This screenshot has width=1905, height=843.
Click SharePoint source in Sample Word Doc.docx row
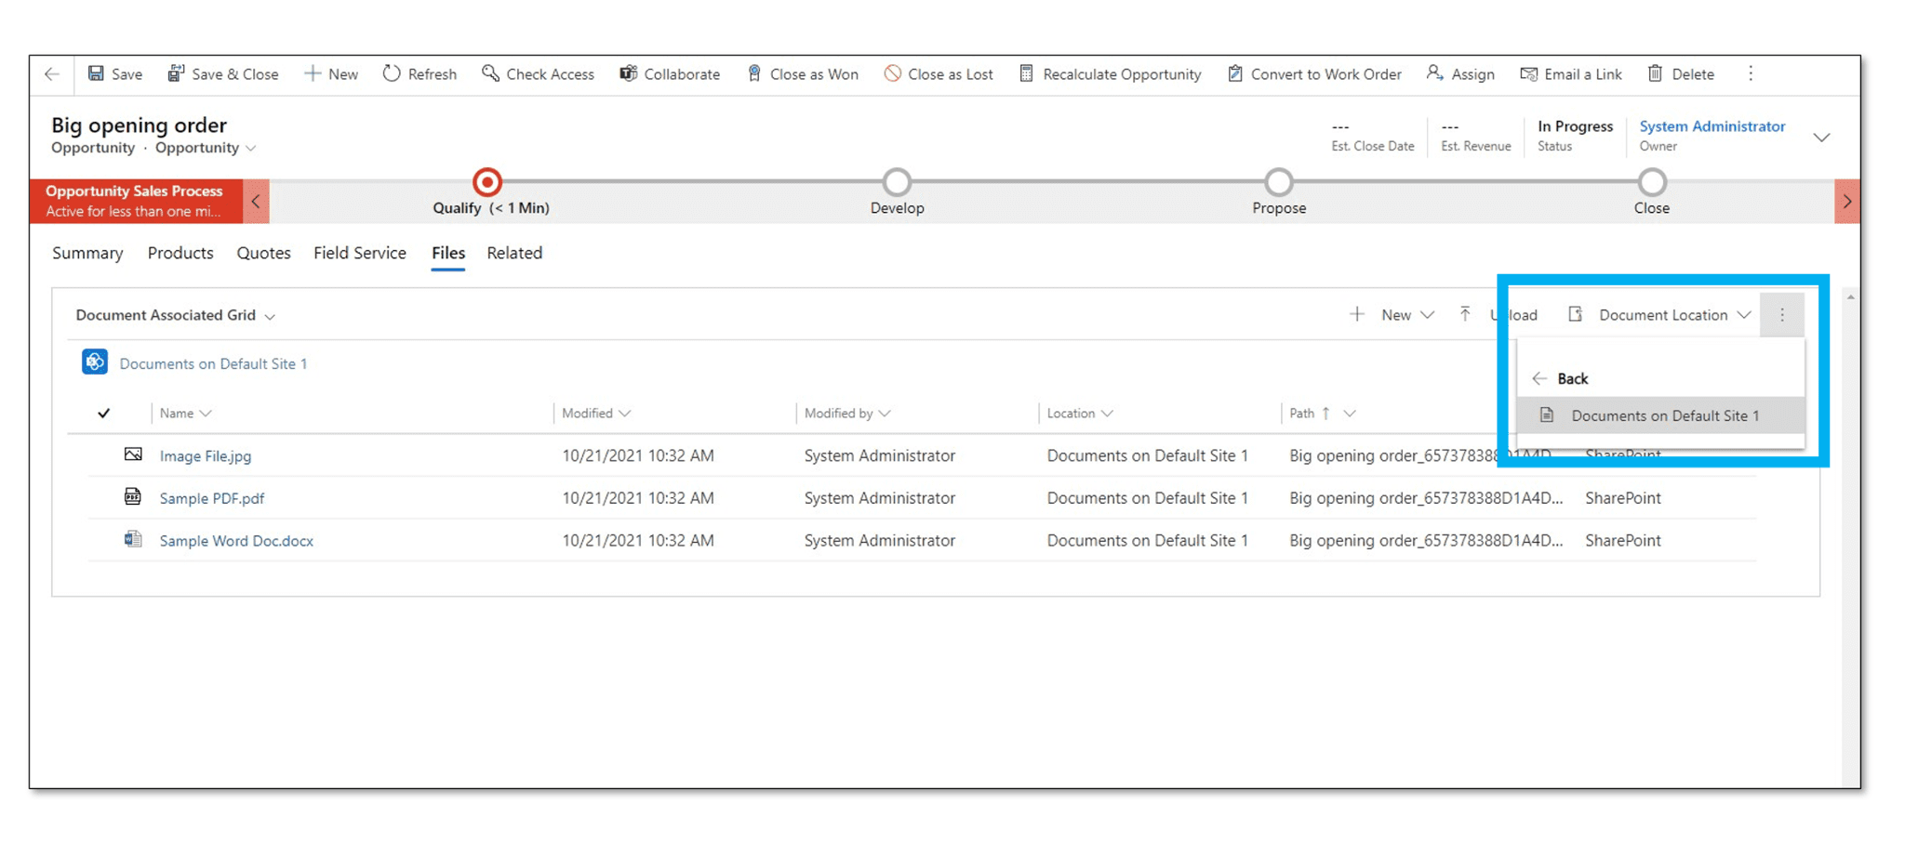point(1623,540)
